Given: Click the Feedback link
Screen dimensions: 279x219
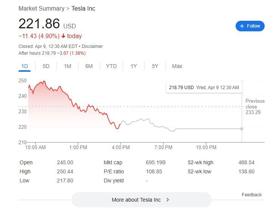Looking at the screenshot, I should tap(251, 195).
